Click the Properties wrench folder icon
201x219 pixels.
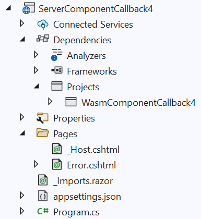click(42, 118)
